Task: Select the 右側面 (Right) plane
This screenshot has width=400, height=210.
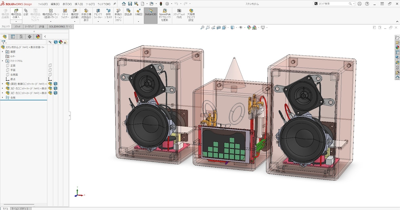Action: point(14,75)
